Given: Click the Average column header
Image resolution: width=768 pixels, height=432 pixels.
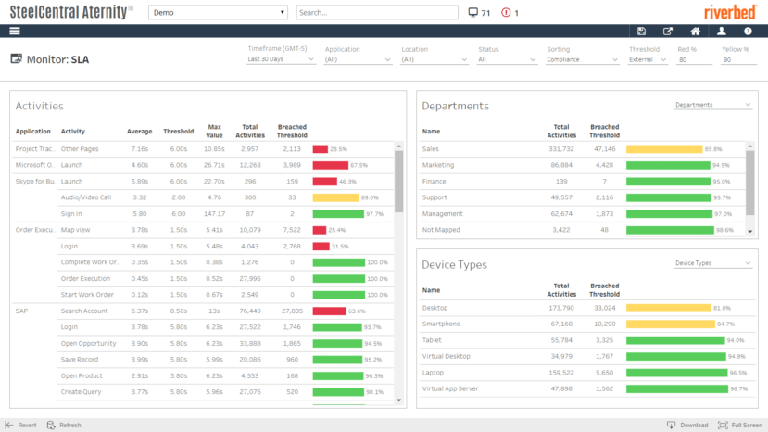Looking at the screenshot, I should pos(140,132).
